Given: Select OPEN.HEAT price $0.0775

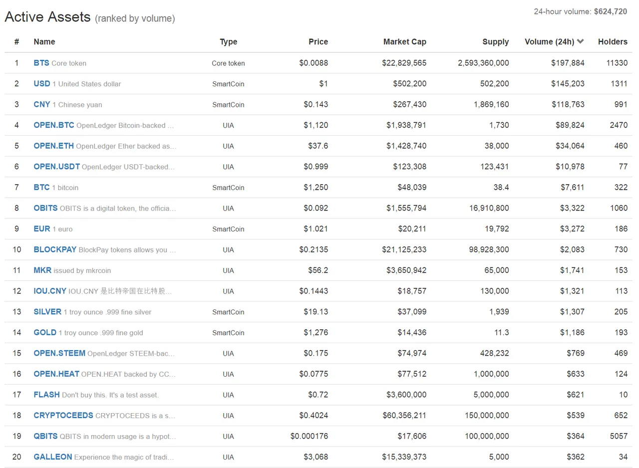Looking at the screenshot, I should coord(314,374).
